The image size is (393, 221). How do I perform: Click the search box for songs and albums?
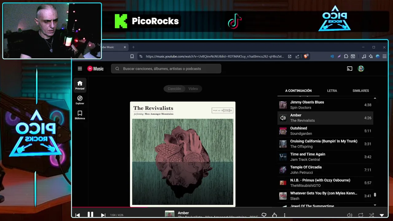[166, 69]
